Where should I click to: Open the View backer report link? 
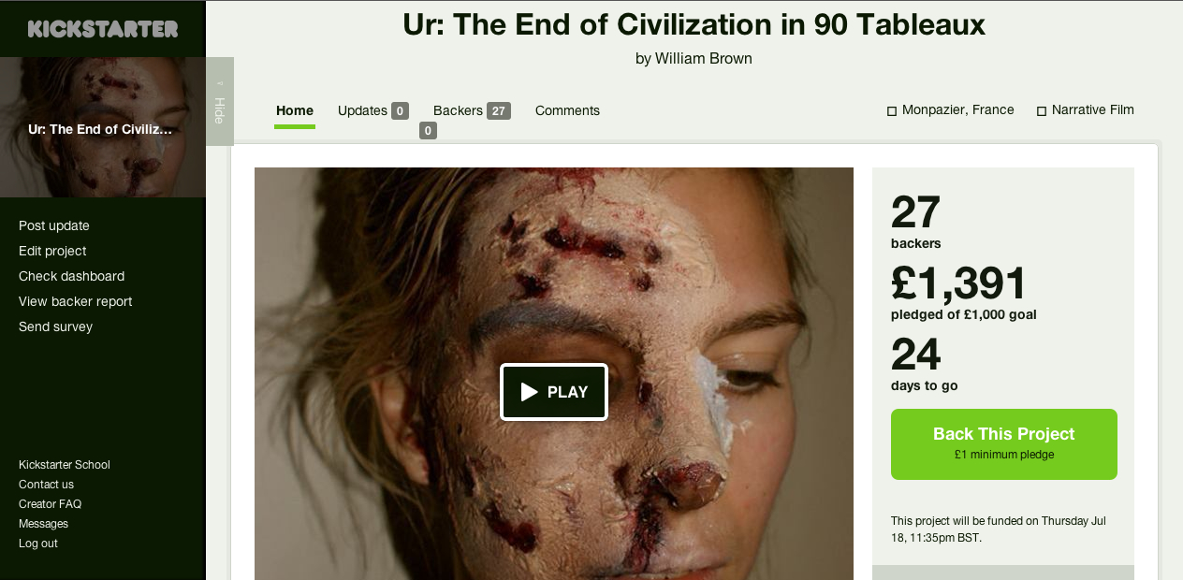76,301
